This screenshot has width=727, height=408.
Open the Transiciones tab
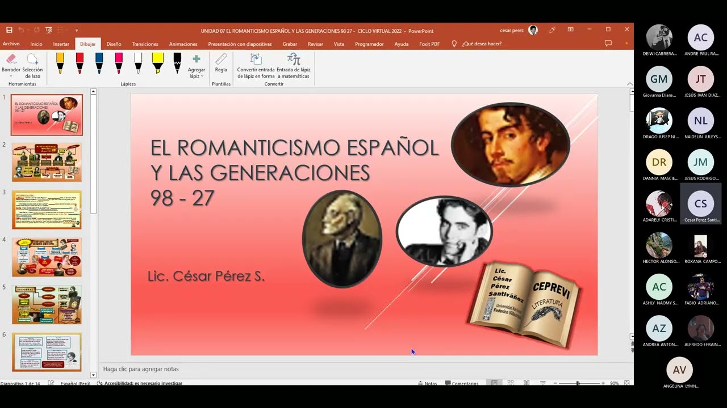click(145, 44)
